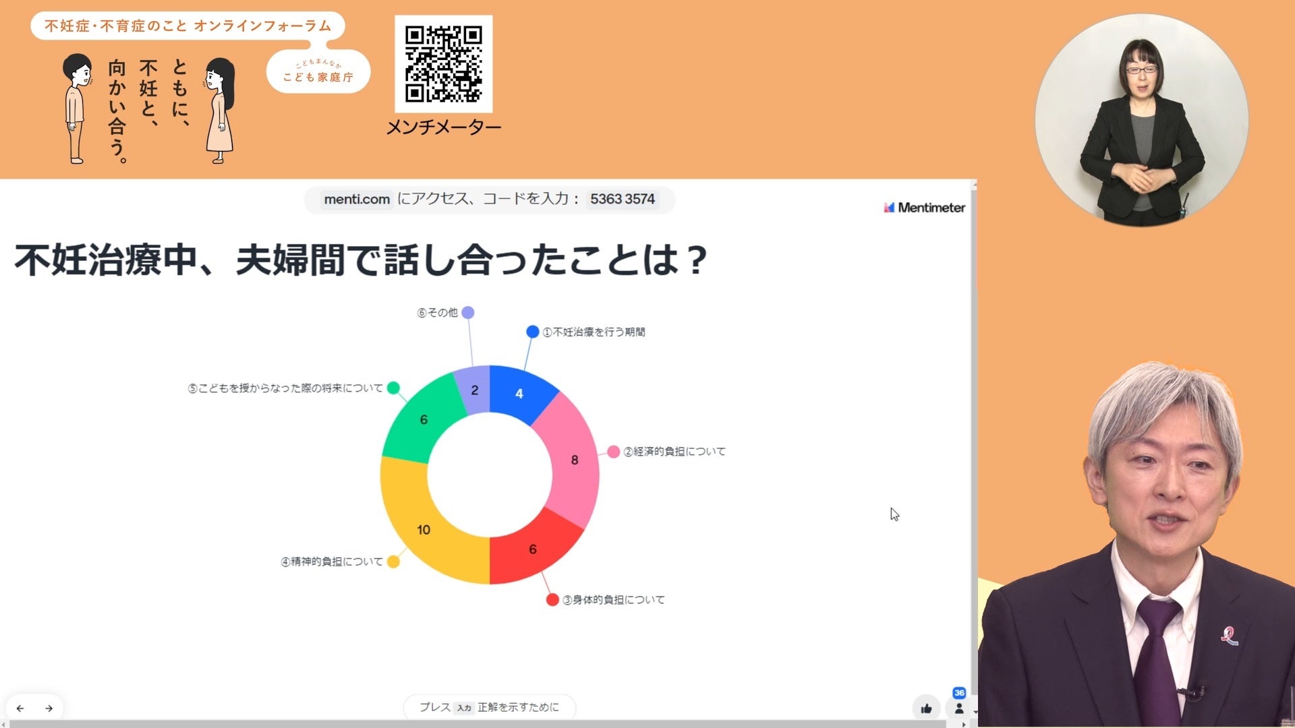1295x728 pixels.
Task: Select the yellow chart segment labeled 10
Action: tap(424, 529)
